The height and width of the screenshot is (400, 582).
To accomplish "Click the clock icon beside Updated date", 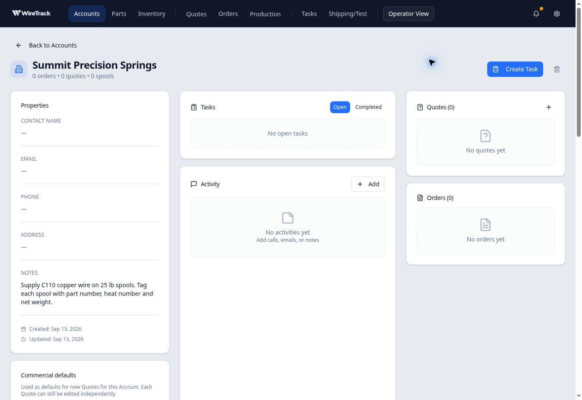I will [23, 340].
